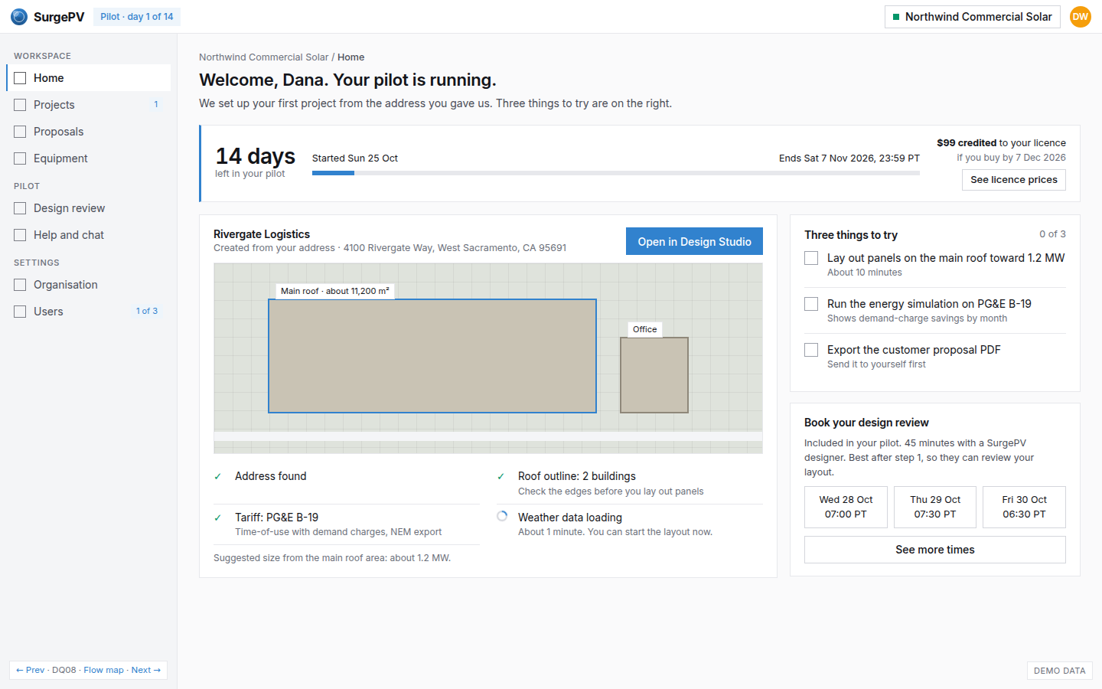Click See licence prices
This screenshot has height=689, width=1102.
click(x=1013, y=180)
